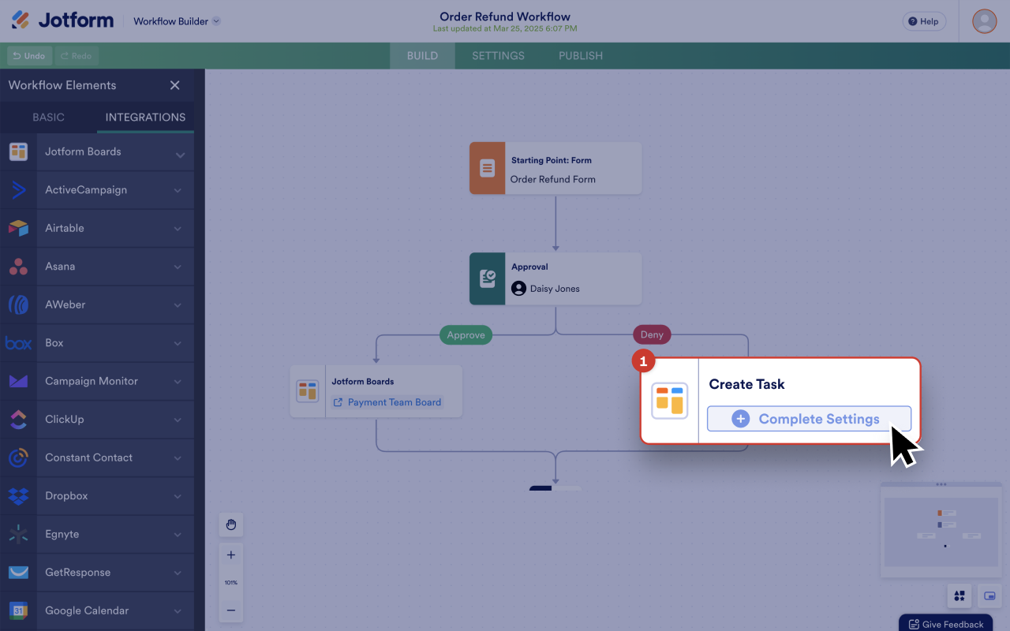Open the user profile avatar
This screenshot has width=1010, height=631.
[x=985, y=21]
